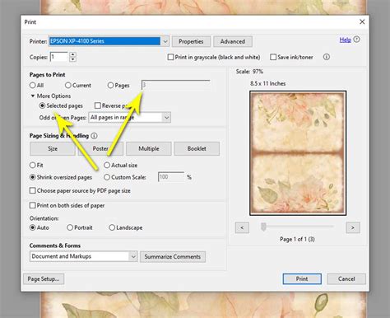Click the print preview thumbnail
Screen dimensions: 390x318
[298, 153]
